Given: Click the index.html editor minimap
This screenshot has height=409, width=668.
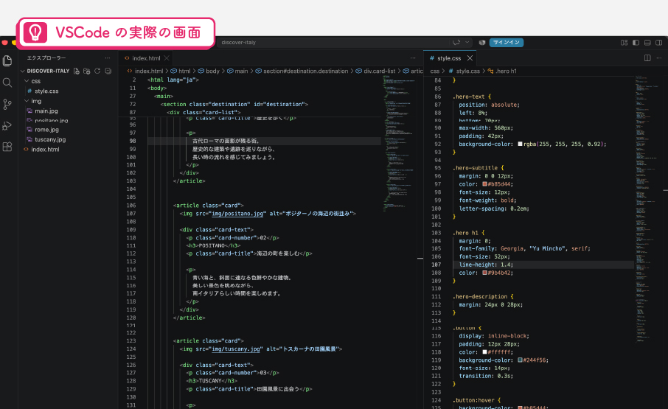Looking at the screenshot, I should point(400,142).
